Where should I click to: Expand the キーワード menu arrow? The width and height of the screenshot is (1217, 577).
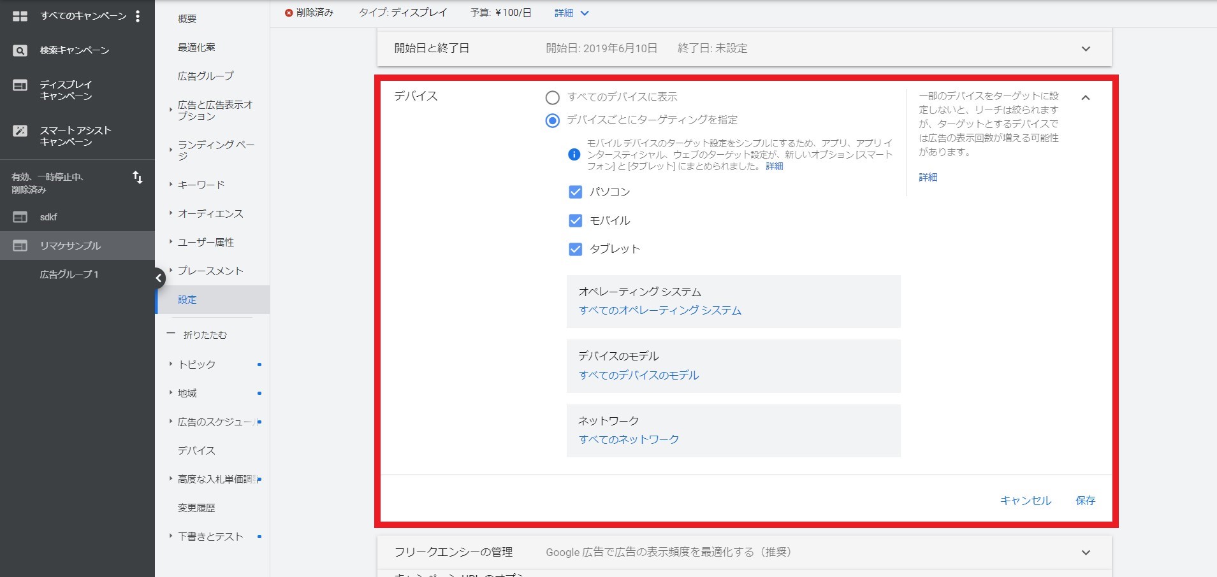(x=171, y=185)
